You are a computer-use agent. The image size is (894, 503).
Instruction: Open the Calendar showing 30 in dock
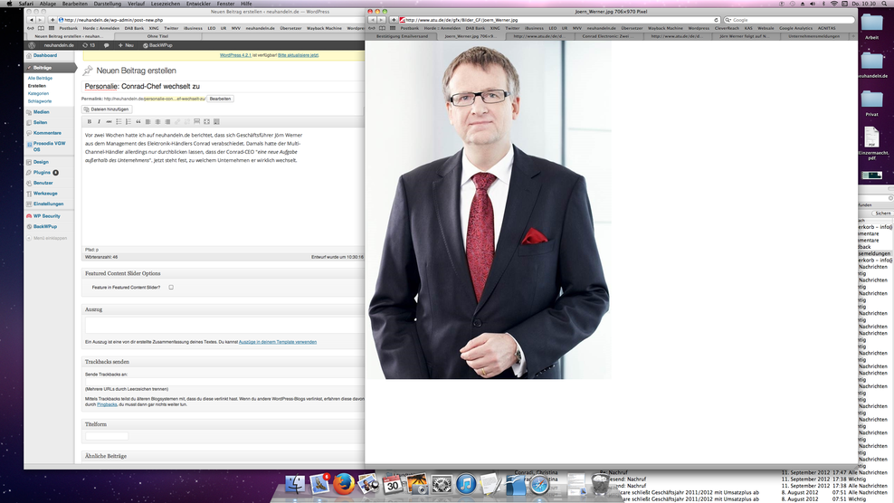click(393, 484)
